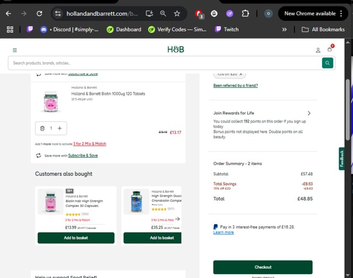Open site information icon beside the URL
Screen dimensions: 353x278
[58, 14]
